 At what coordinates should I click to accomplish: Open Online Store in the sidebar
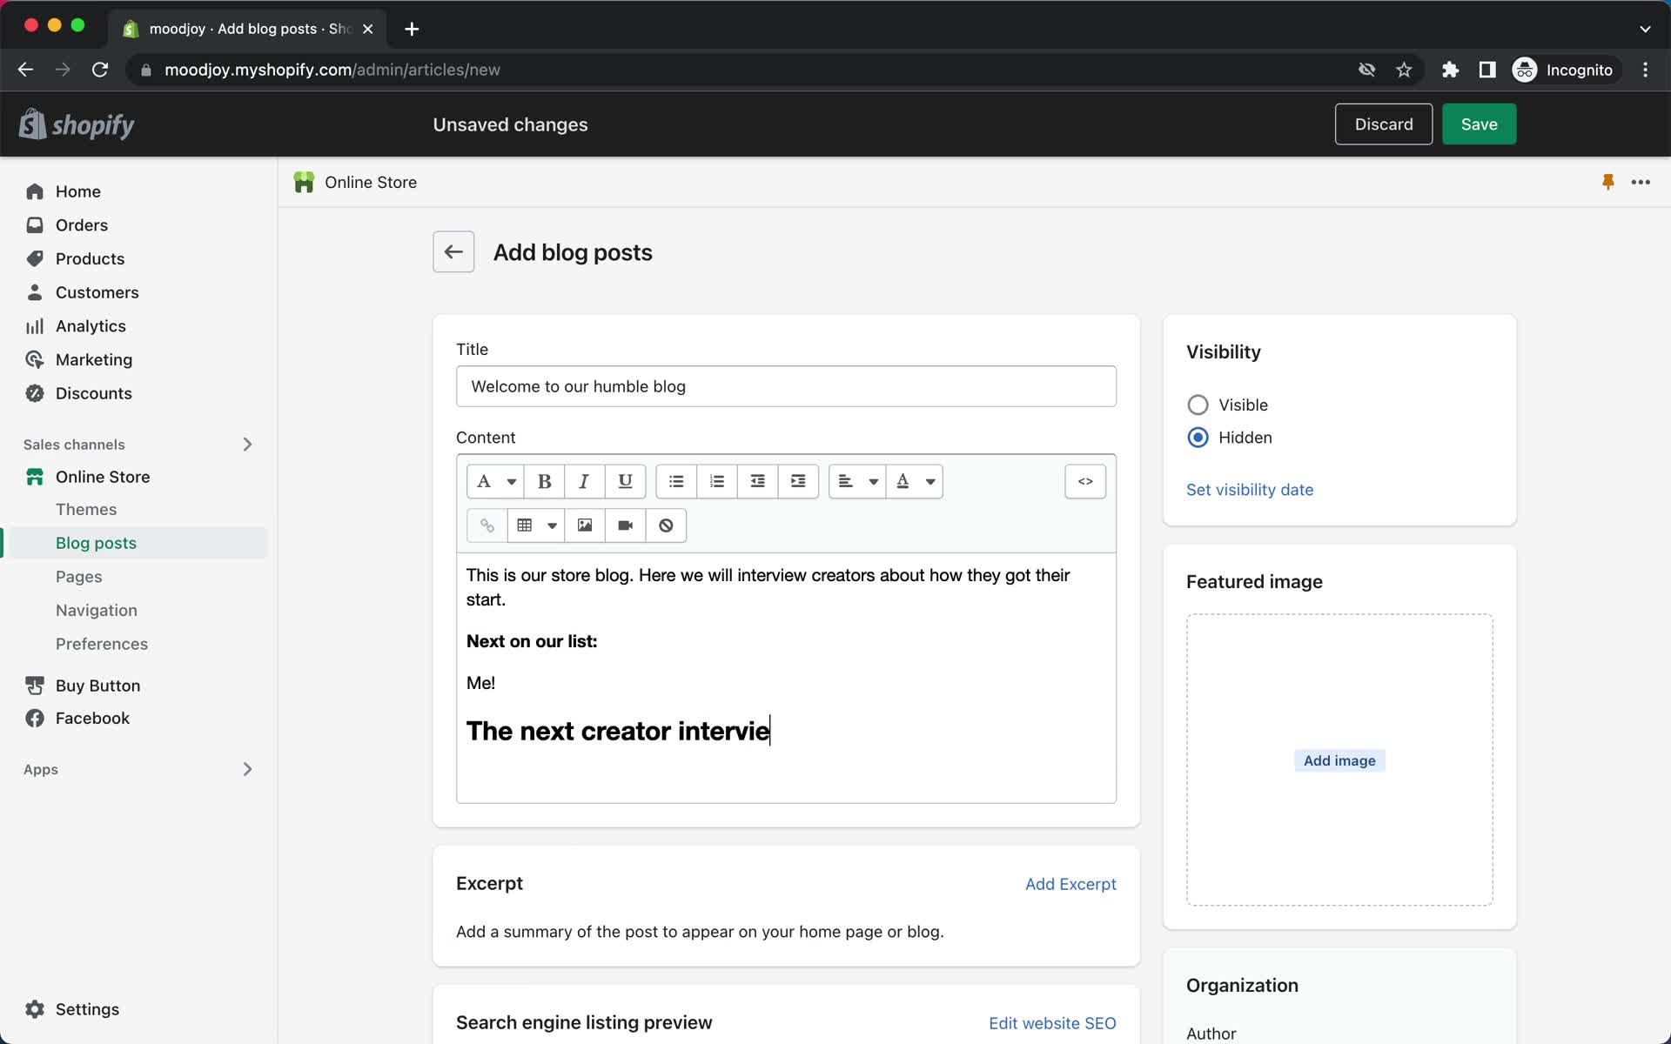103,477
